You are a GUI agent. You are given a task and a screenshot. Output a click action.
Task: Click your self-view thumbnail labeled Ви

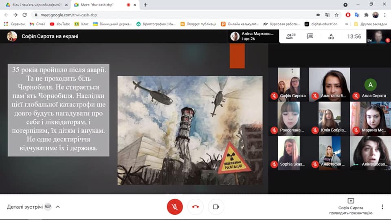[x=378, y=36]
